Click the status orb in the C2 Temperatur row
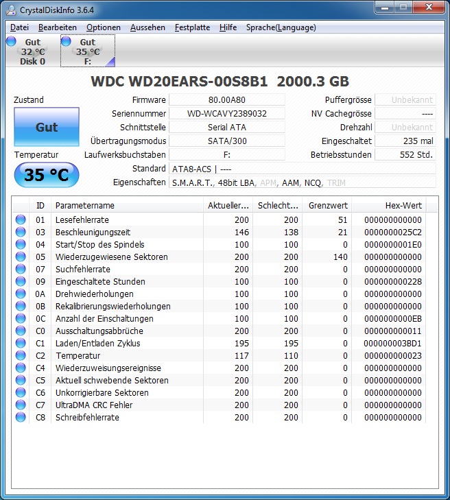This screenshot has height=500, width=450. click(x=21, y=355)
